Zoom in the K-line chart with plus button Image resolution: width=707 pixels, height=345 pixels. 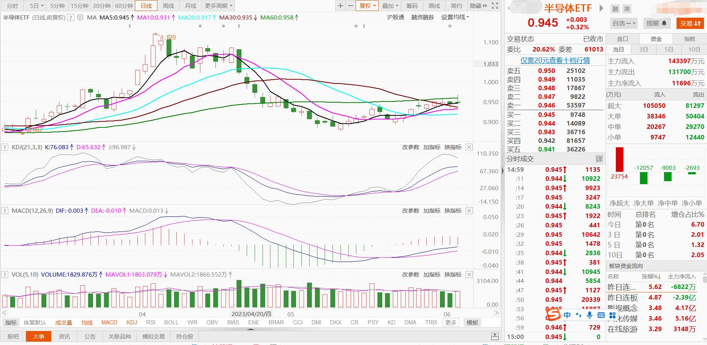(341, 6)
